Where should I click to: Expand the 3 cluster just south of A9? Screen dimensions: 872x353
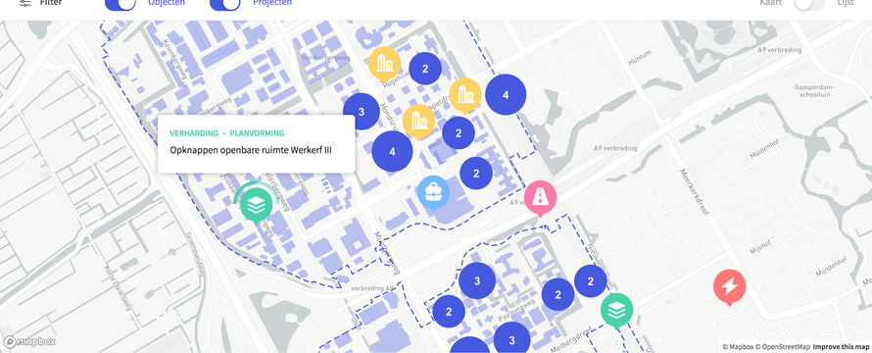coord(477,280)
